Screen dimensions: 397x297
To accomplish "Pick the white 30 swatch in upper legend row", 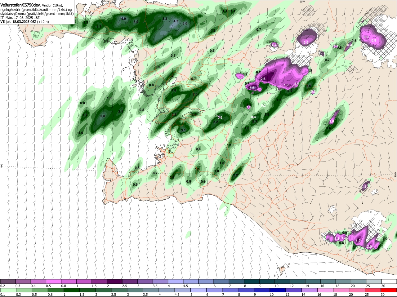I will [x=389, y=281].
